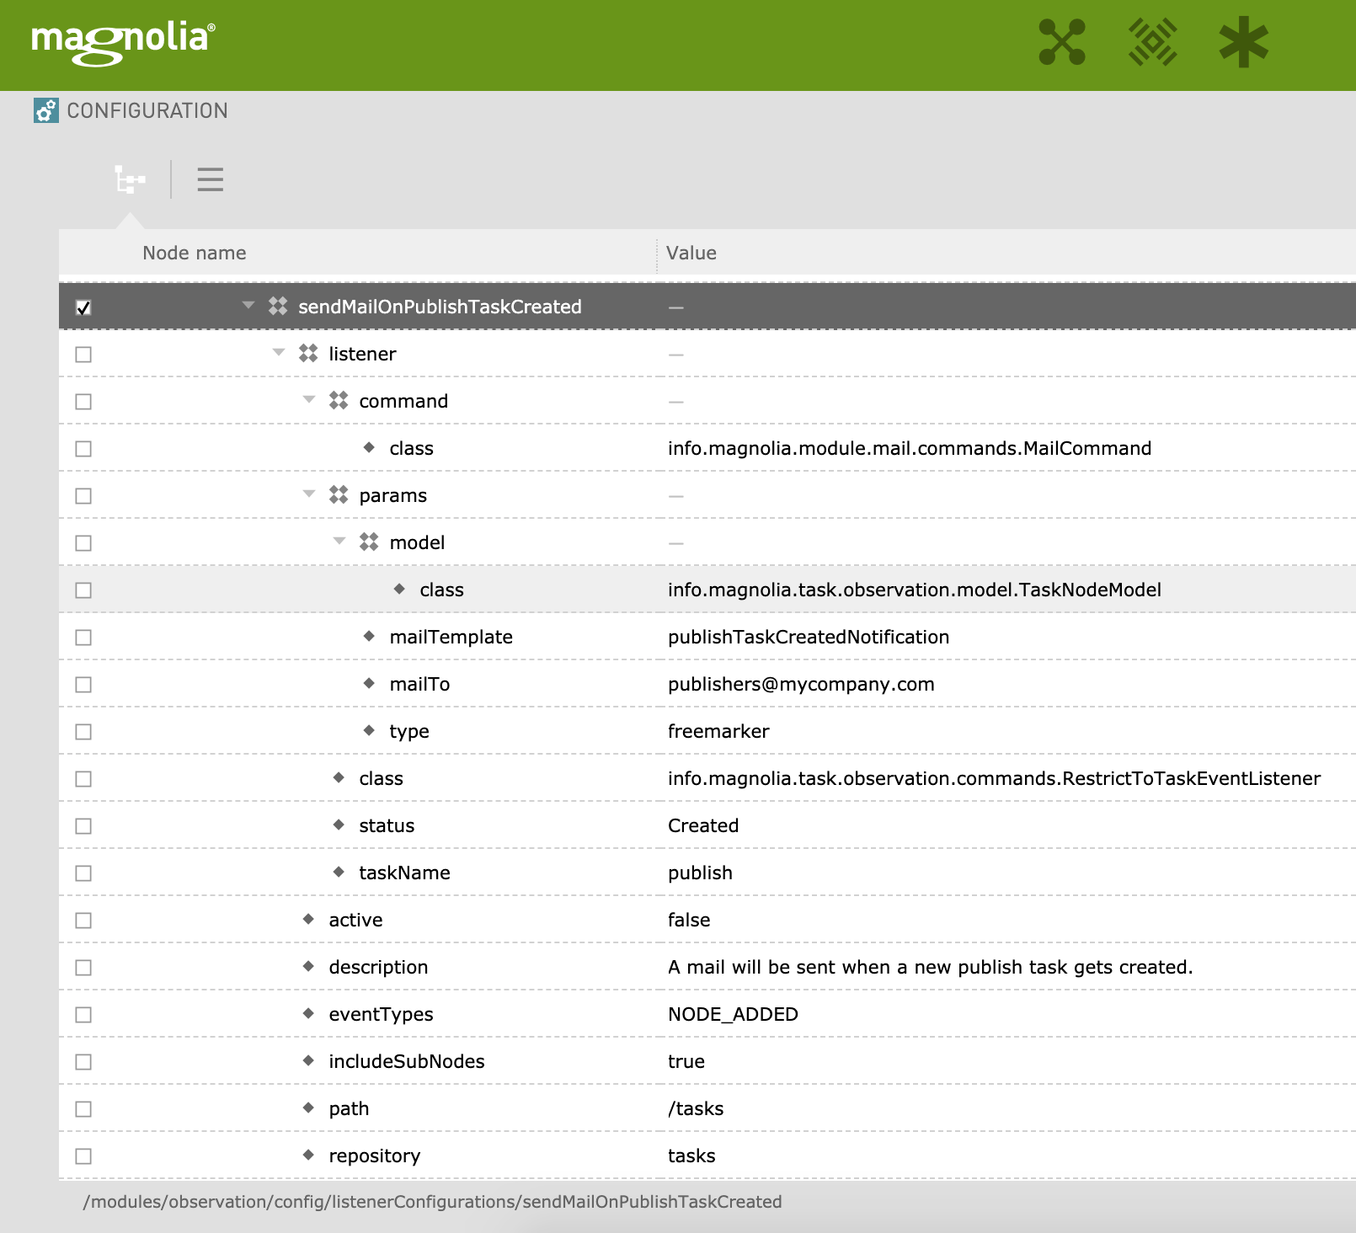Collapse the model node

click(339, 542)
